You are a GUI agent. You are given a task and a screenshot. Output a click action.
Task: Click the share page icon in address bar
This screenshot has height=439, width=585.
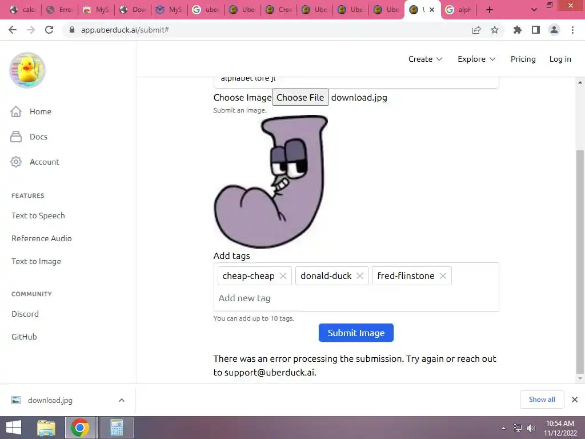(x=476, y=30)
